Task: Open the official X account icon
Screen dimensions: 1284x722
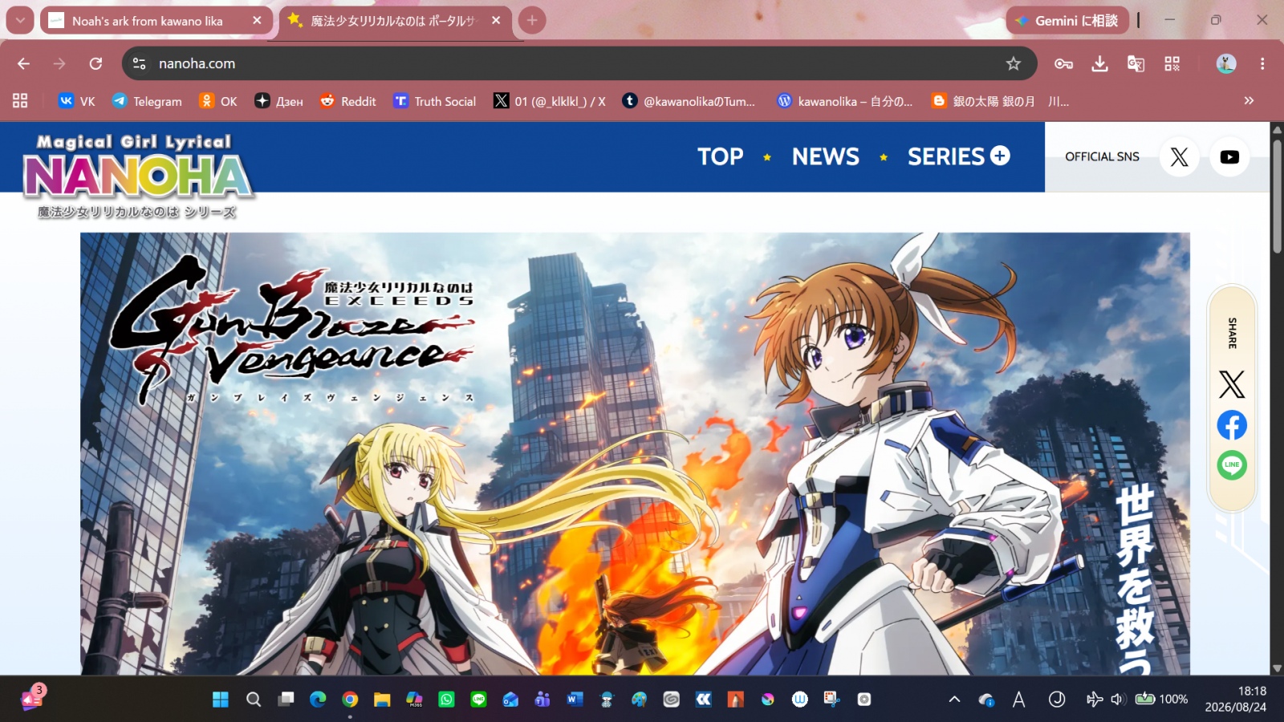Action: pos(1179,156)
